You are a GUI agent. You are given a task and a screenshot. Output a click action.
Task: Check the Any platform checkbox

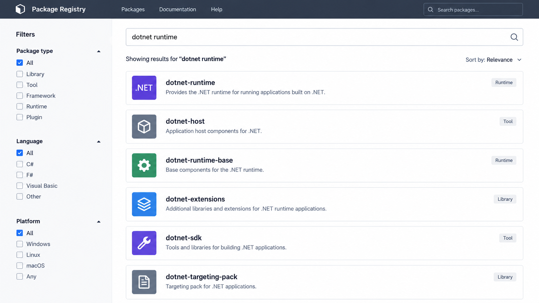coord(20,276)
